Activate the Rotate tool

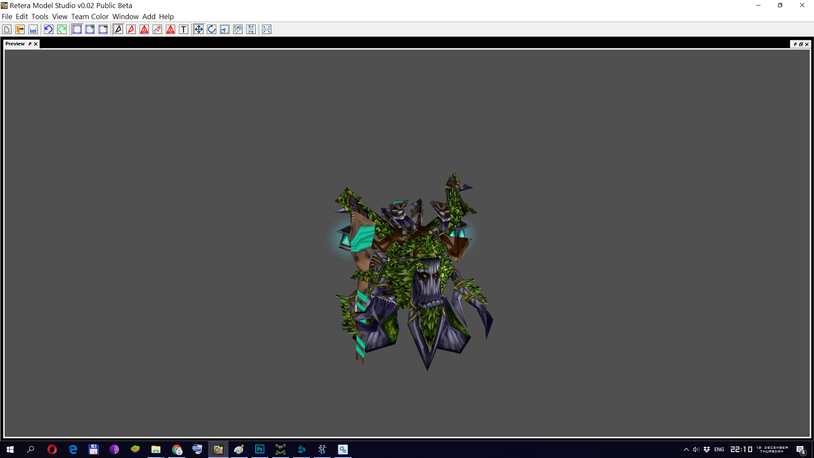tap(212, 29)
